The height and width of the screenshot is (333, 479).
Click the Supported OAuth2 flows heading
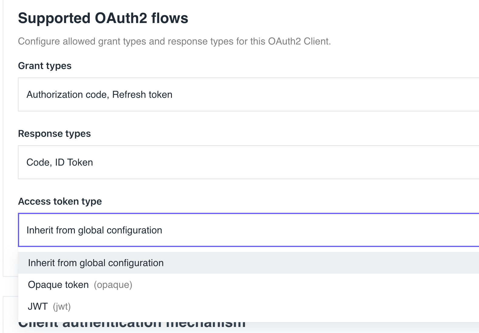tap(103, 18)
